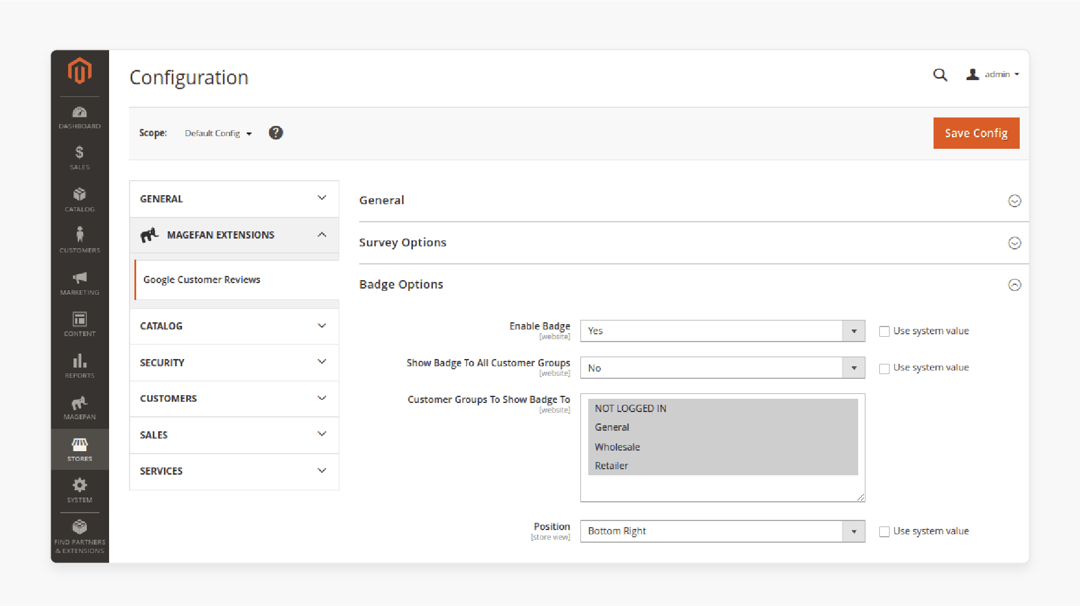Select Google Customer Reviews menu item
1080x606 pixels.
tap(237, 280)
